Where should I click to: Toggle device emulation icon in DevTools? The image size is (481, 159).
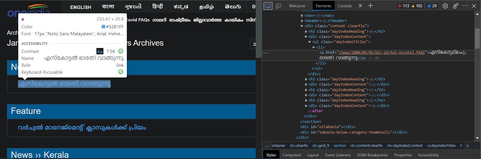pos(278,6)
